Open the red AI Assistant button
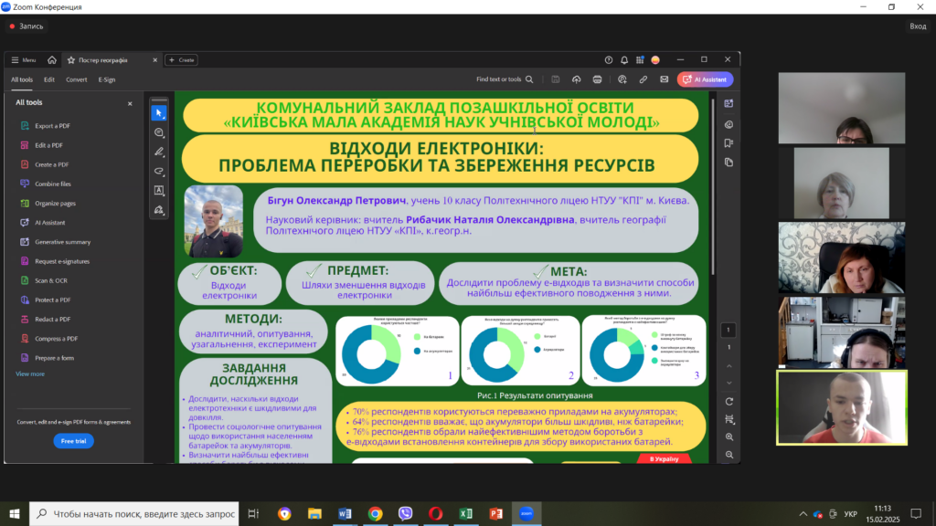Screen dimensions: 936x526 (705, 79)
